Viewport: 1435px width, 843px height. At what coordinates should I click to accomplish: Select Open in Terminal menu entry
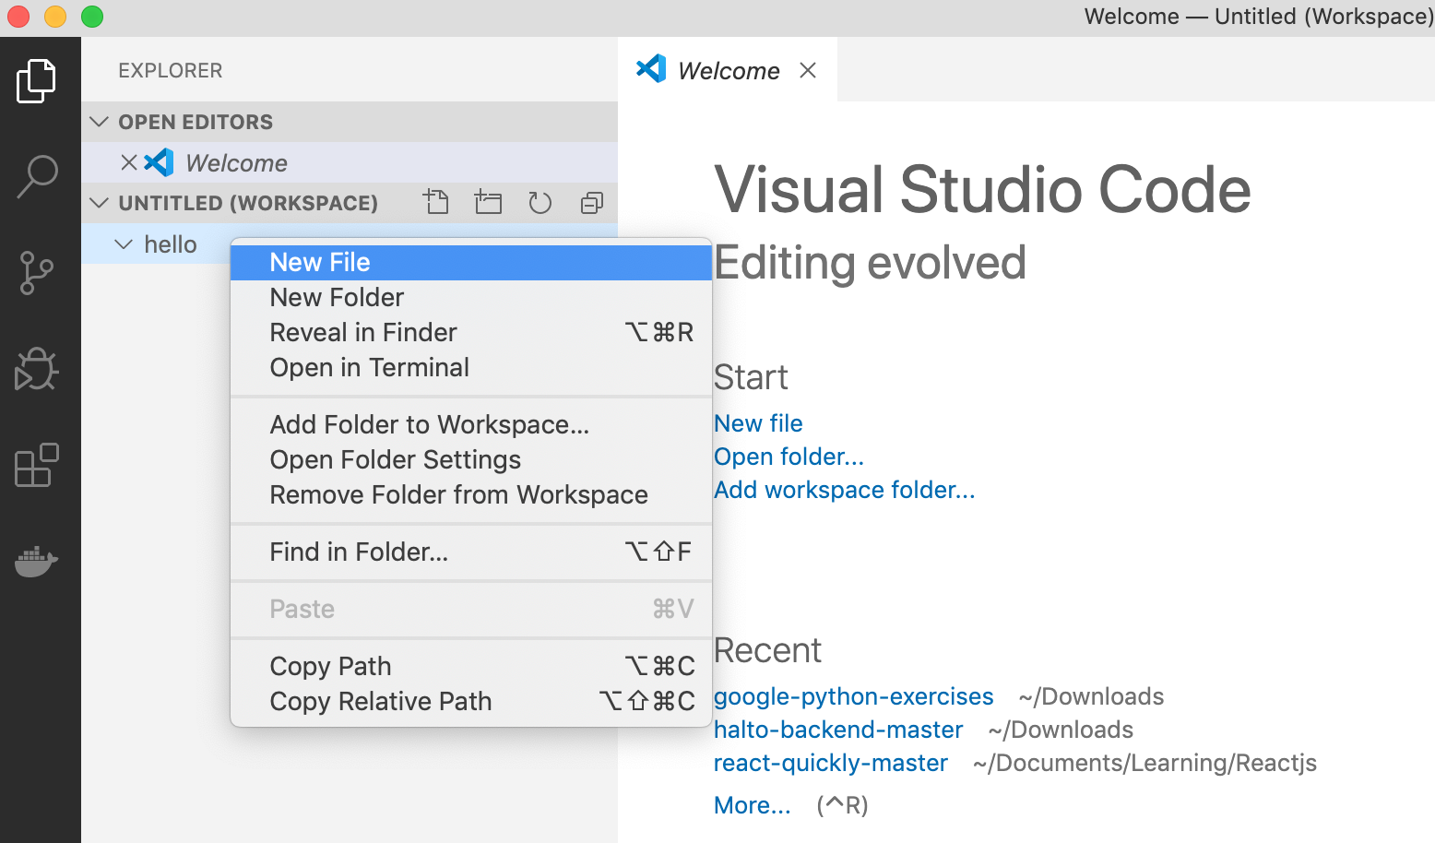[x=369, y=367]
